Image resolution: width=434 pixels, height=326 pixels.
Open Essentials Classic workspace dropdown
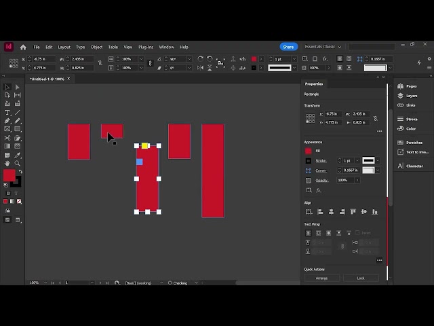point(323,47)
